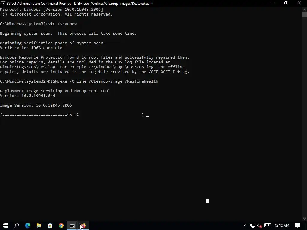Click 'Image Version: 10.0.19045.2006' text
Screen dimensions: 307x230
coord(36,105)
